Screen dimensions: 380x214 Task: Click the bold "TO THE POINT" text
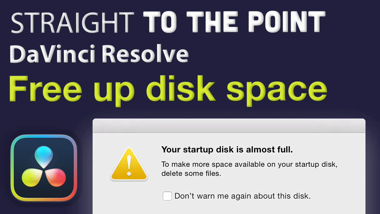234,22
